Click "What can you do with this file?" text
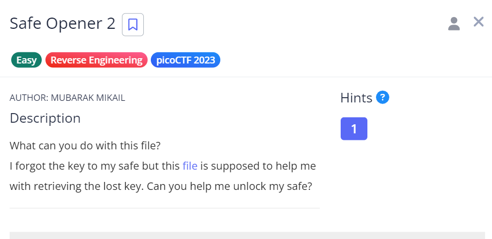This screenshot has height=239, width=492. click(85, 145)
